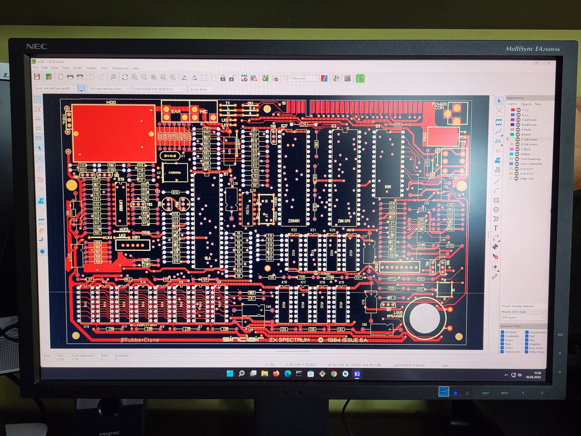Screen dimensions: 581x436
Task: Open the Zoom Auto dropdown
Action: (x=202, y=89)
